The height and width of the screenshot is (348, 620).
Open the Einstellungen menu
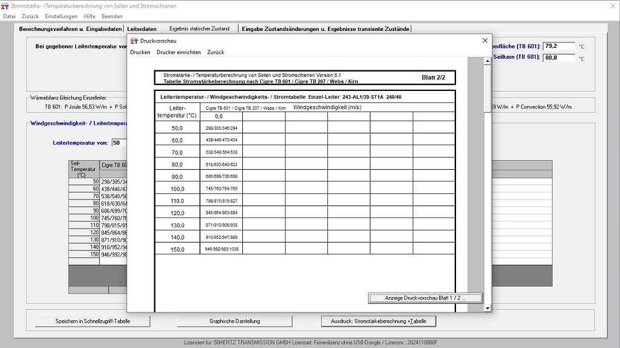[61, 16]
